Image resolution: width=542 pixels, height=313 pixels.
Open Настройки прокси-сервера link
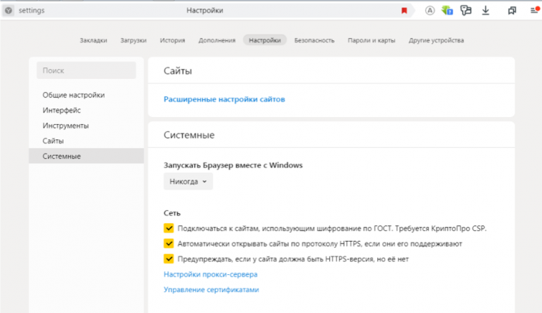[x=211, y=274]
